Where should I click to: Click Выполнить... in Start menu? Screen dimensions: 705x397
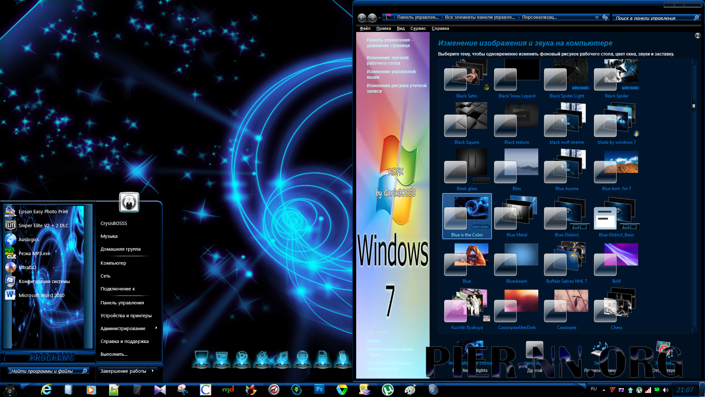tap(114, 354)
